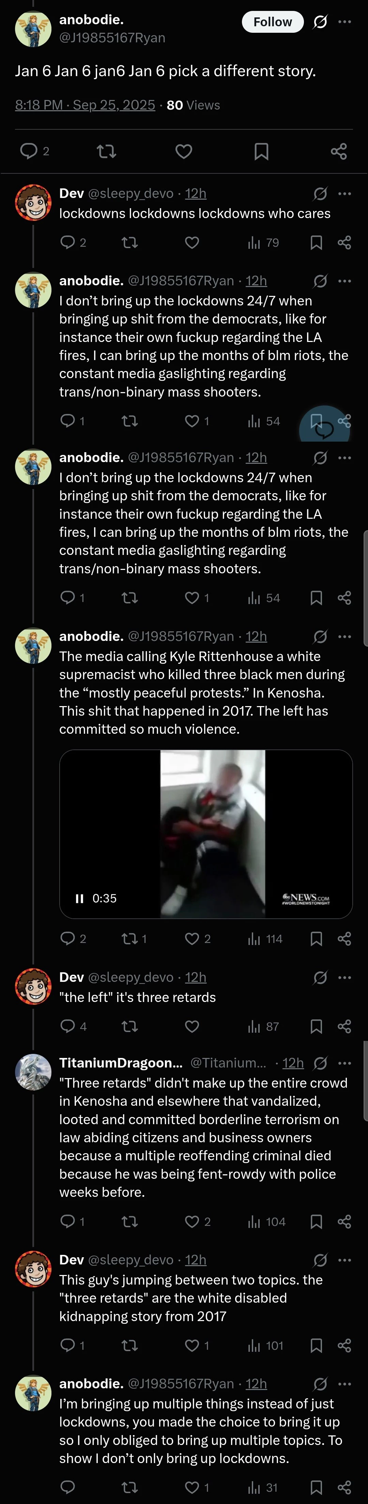This screenshot has height=1504, width=368.
Task: Pause the ABC News video
Action: click(80, 899)
